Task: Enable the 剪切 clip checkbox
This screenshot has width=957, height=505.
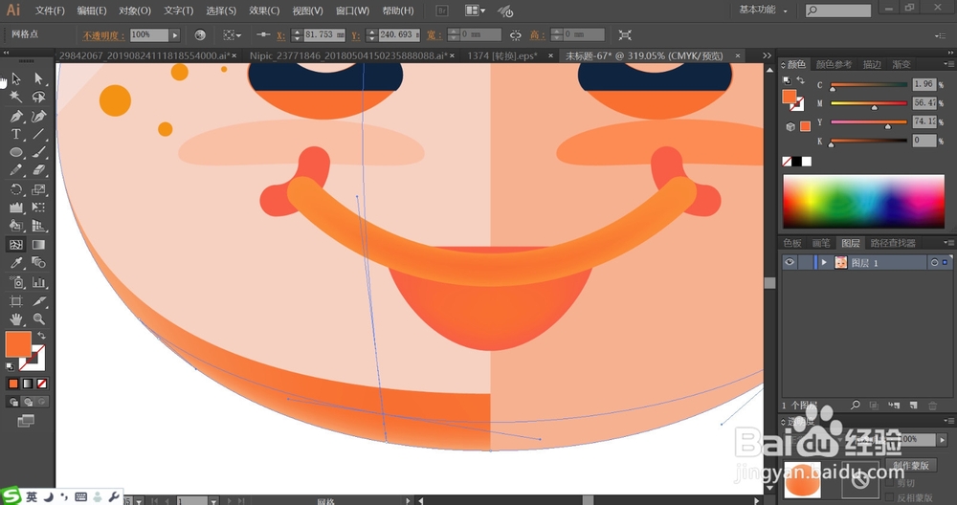Action: click(x=890, y=482)
